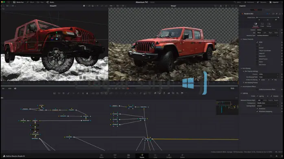The image size is (284, 159).
Task: Switch to the Edit page
Action: pos(129,156)
